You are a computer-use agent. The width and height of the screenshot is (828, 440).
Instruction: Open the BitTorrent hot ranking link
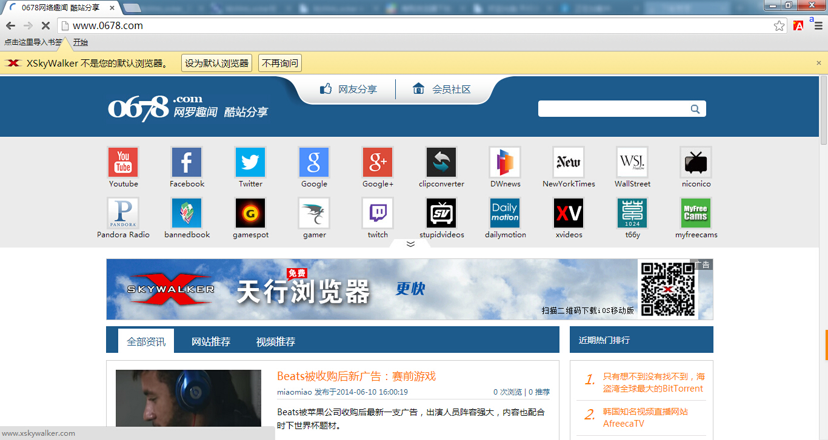[x=653, y=383]
